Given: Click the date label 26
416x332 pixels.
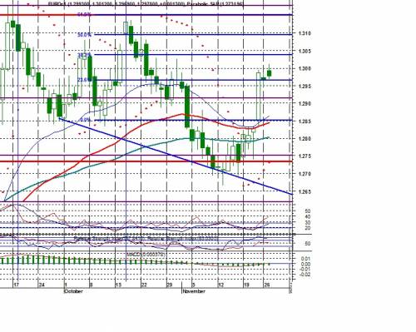Looking at the screenshot, I should [267, 285].
